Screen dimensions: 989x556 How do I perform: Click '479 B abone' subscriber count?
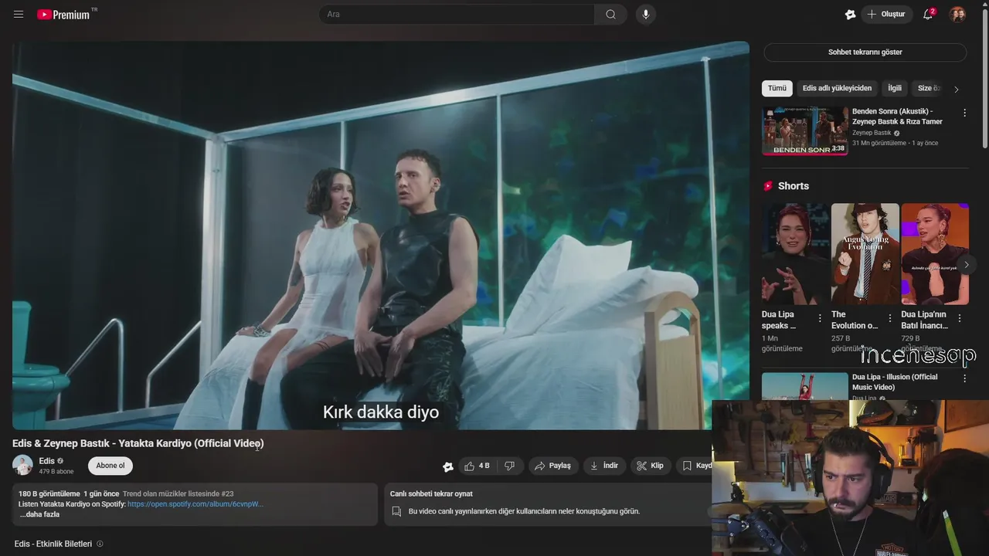click(x=56, y=472)
